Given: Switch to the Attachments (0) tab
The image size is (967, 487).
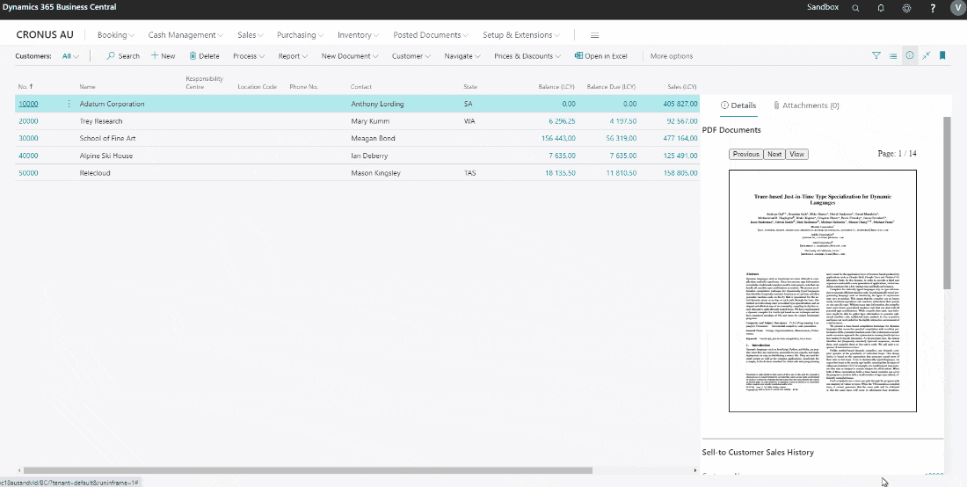Looking at the screenshot, I should [x=806, y=105].
